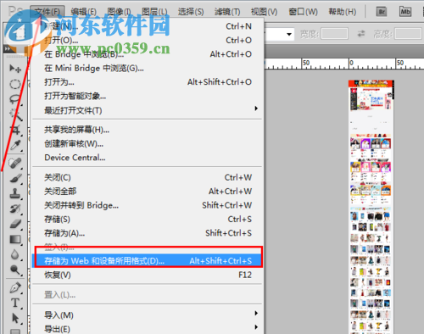Select the History Brush tool
Screen dimensions: 424x334
[x=15, y=209]
